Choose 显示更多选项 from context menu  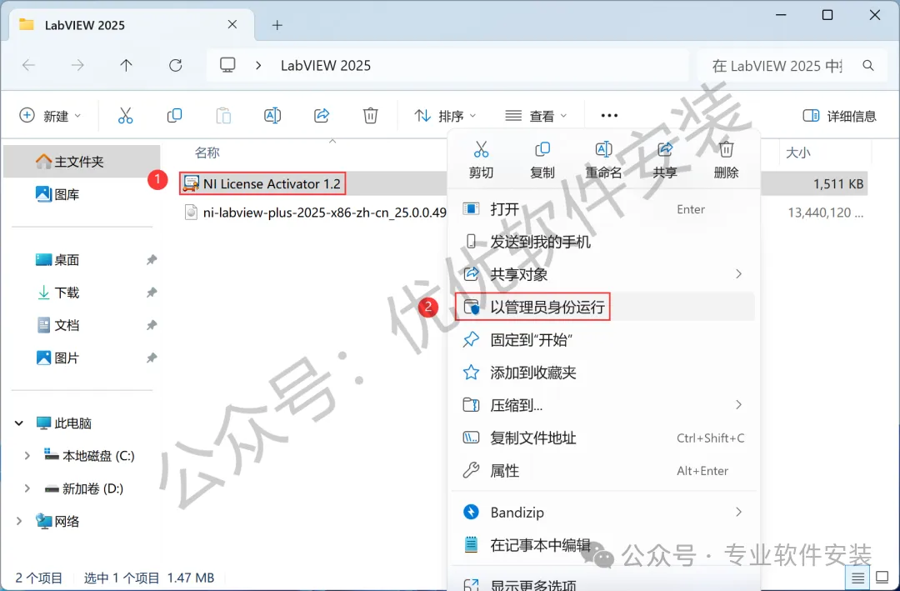tap(604, 583)
